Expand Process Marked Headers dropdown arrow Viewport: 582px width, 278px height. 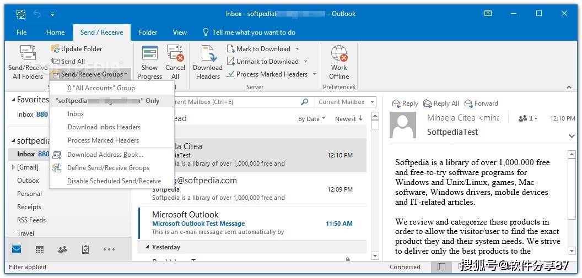[314, 74]
